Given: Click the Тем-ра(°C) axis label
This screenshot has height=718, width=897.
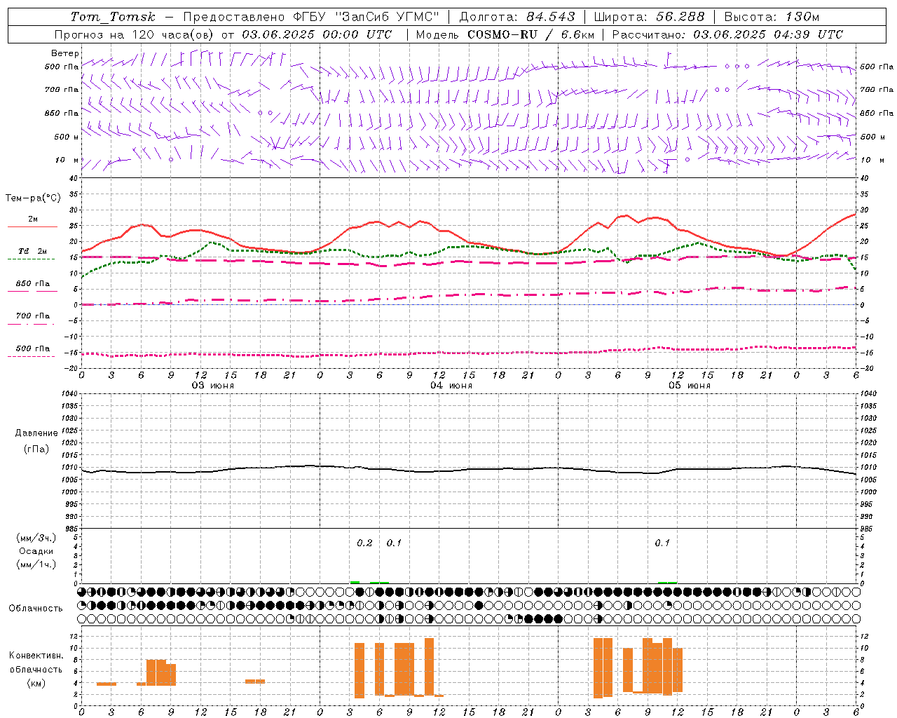Looking at the screenshot, I should (33, 198).
